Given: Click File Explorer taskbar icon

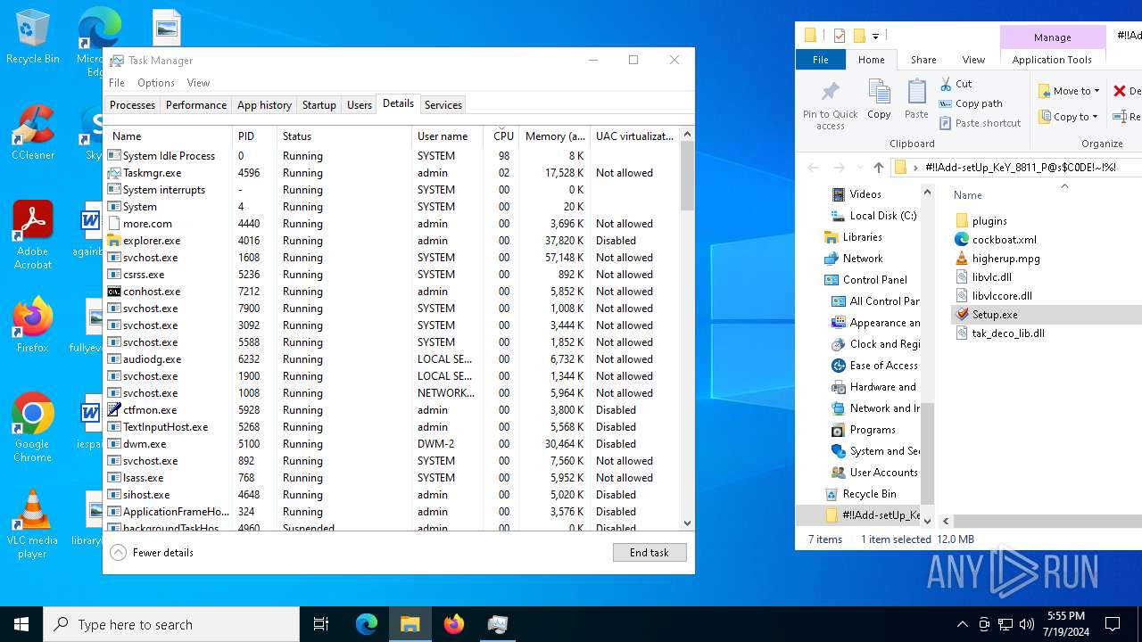Looking at the screenshot, I should [x=410, y=624].
